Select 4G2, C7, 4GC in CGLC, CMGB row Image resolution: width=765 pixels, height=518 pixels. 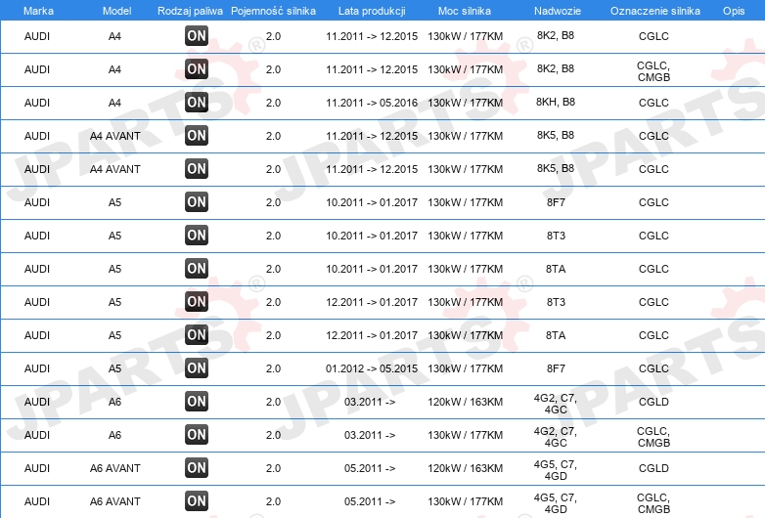coord(556,437)
